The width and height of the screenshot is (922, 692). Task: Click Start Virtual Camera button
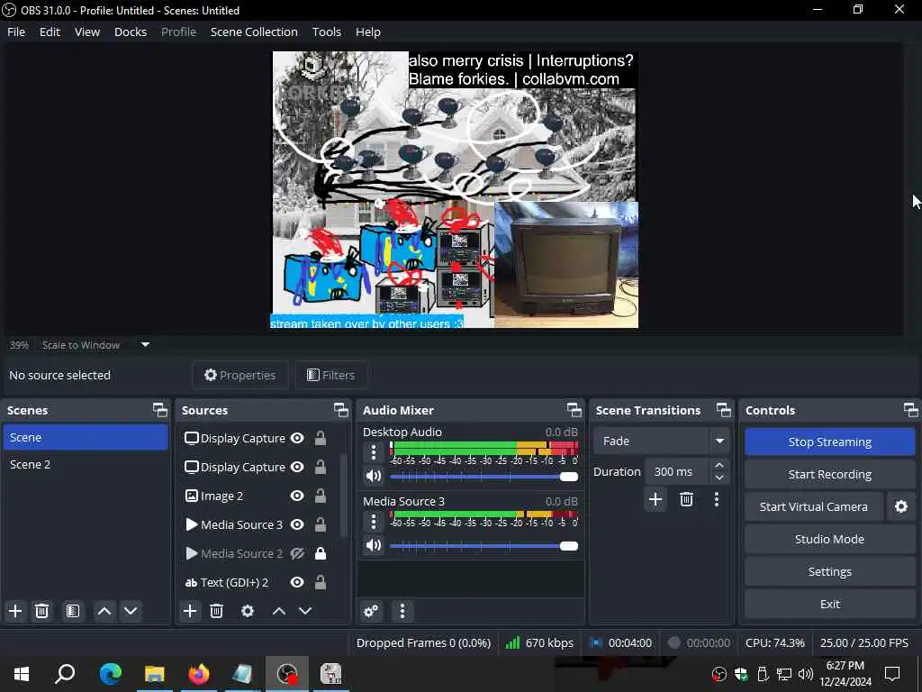point(813,506)
